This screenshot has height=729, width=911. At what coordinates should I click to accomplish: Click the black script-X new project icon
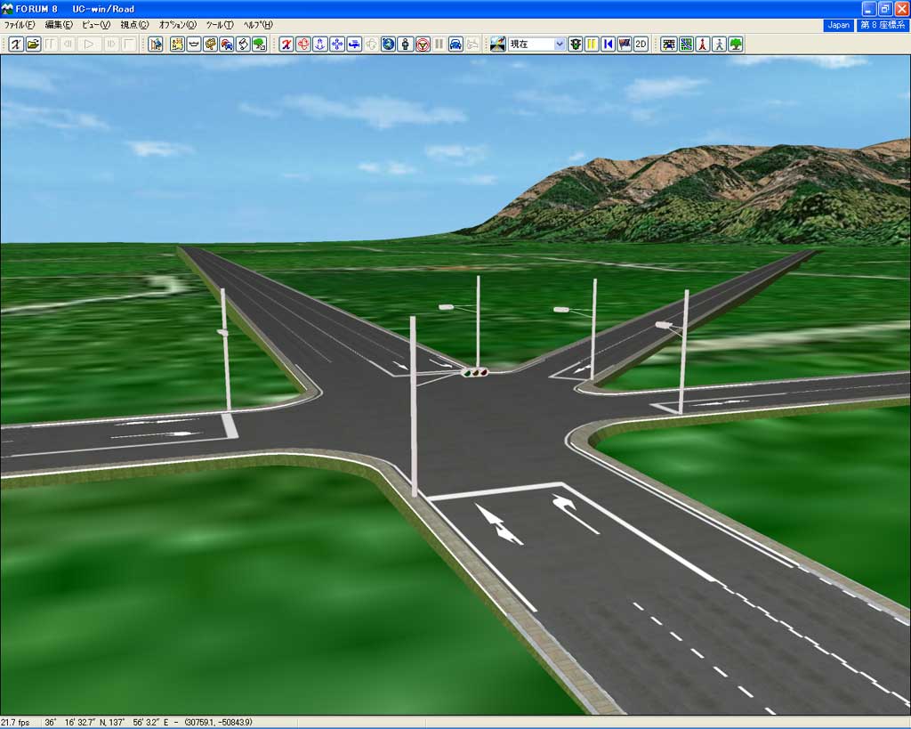[x=16, y=45]
